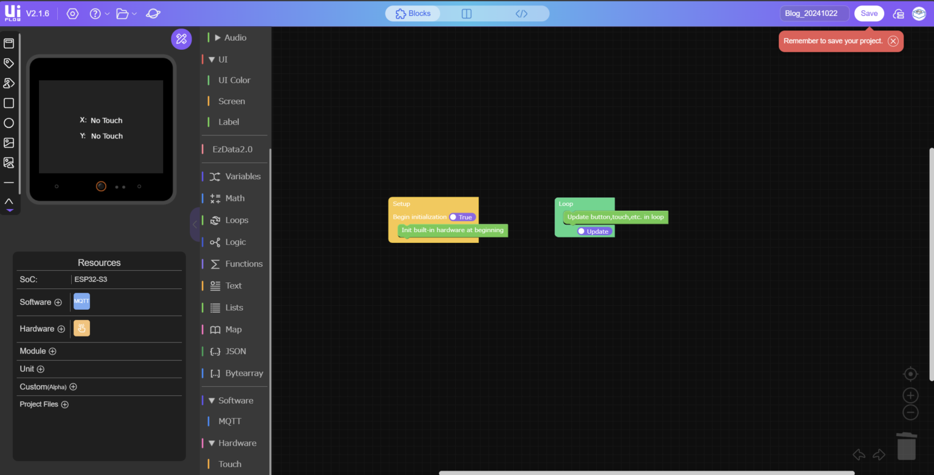This screenshot has width=934, height=475.
Task: Select the image tool in left sidebar
Action: (9, 143)
